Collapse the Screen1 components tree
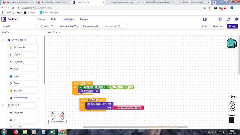Screen dimensions: 240x135 [x=3, y=105]
